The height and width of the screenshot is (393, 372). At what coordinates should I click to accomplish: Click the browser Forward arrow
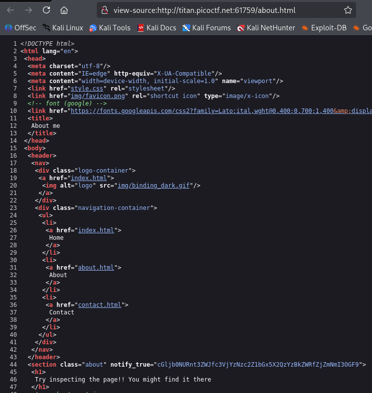point(28,10)
